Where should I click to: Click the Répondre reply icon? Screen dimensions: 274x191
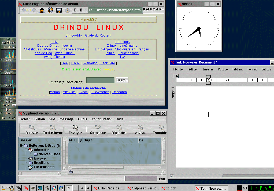coord(119,130)
